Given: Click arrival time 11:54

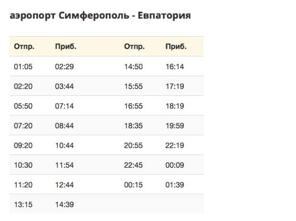Looking at the screenshot, I should click(x=64, y=165).
